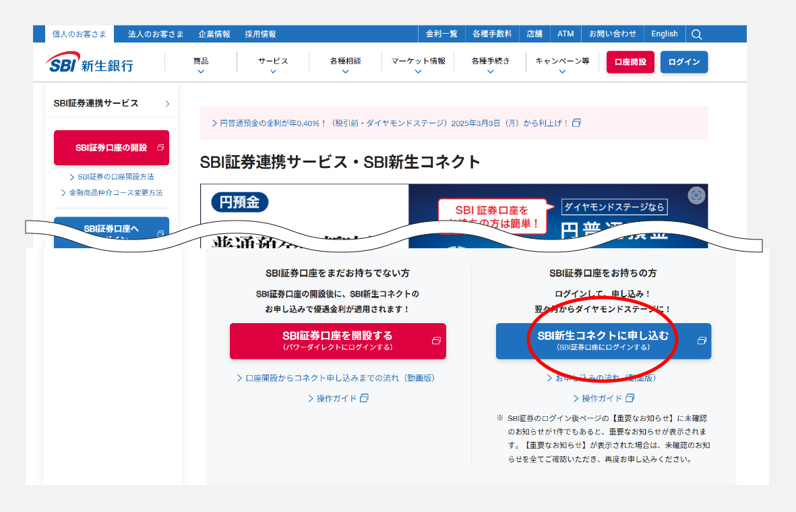Switch to 法人のお客さま tab
Screen dimensions: 796x512
(155, 34)
